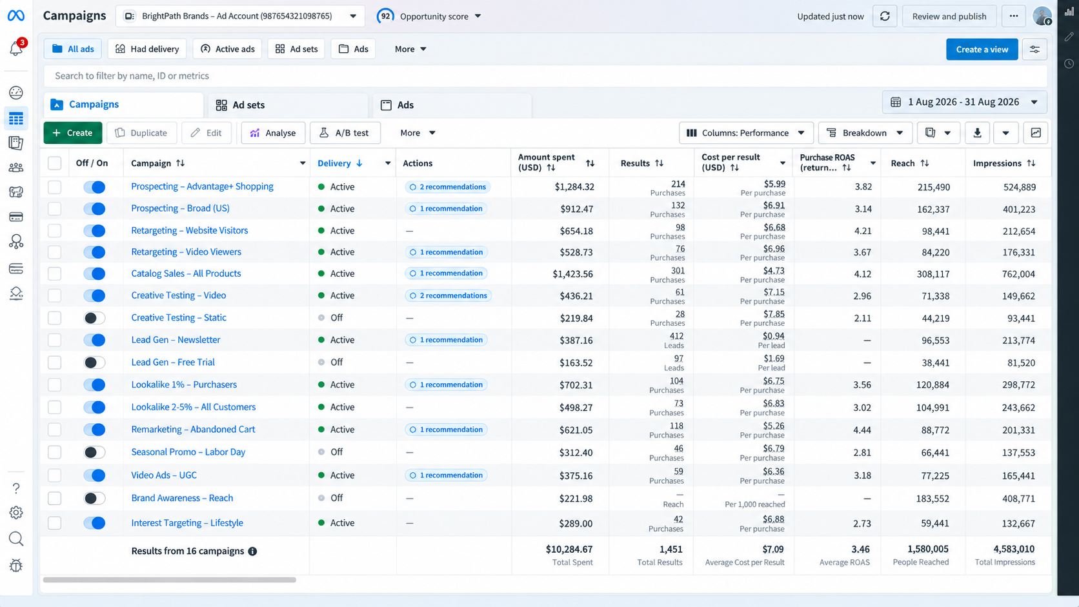The image size is (1079, 607).
Task: Click the search filter input field
Action: pos(545,75)
